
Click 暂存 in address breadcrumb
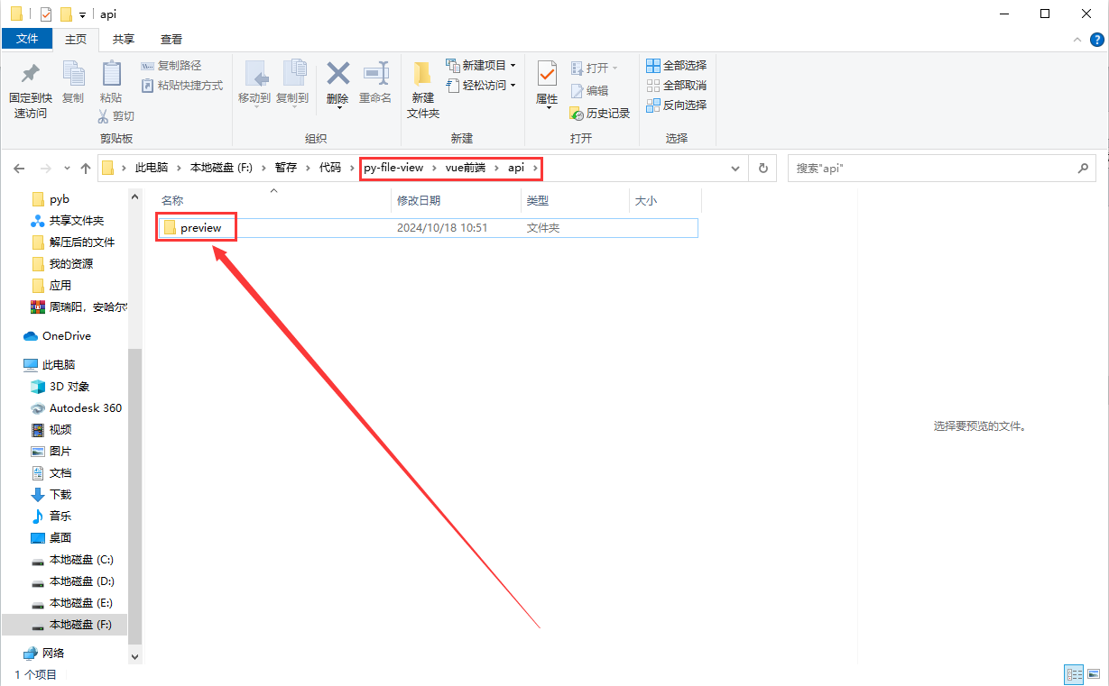coord(286,168)
